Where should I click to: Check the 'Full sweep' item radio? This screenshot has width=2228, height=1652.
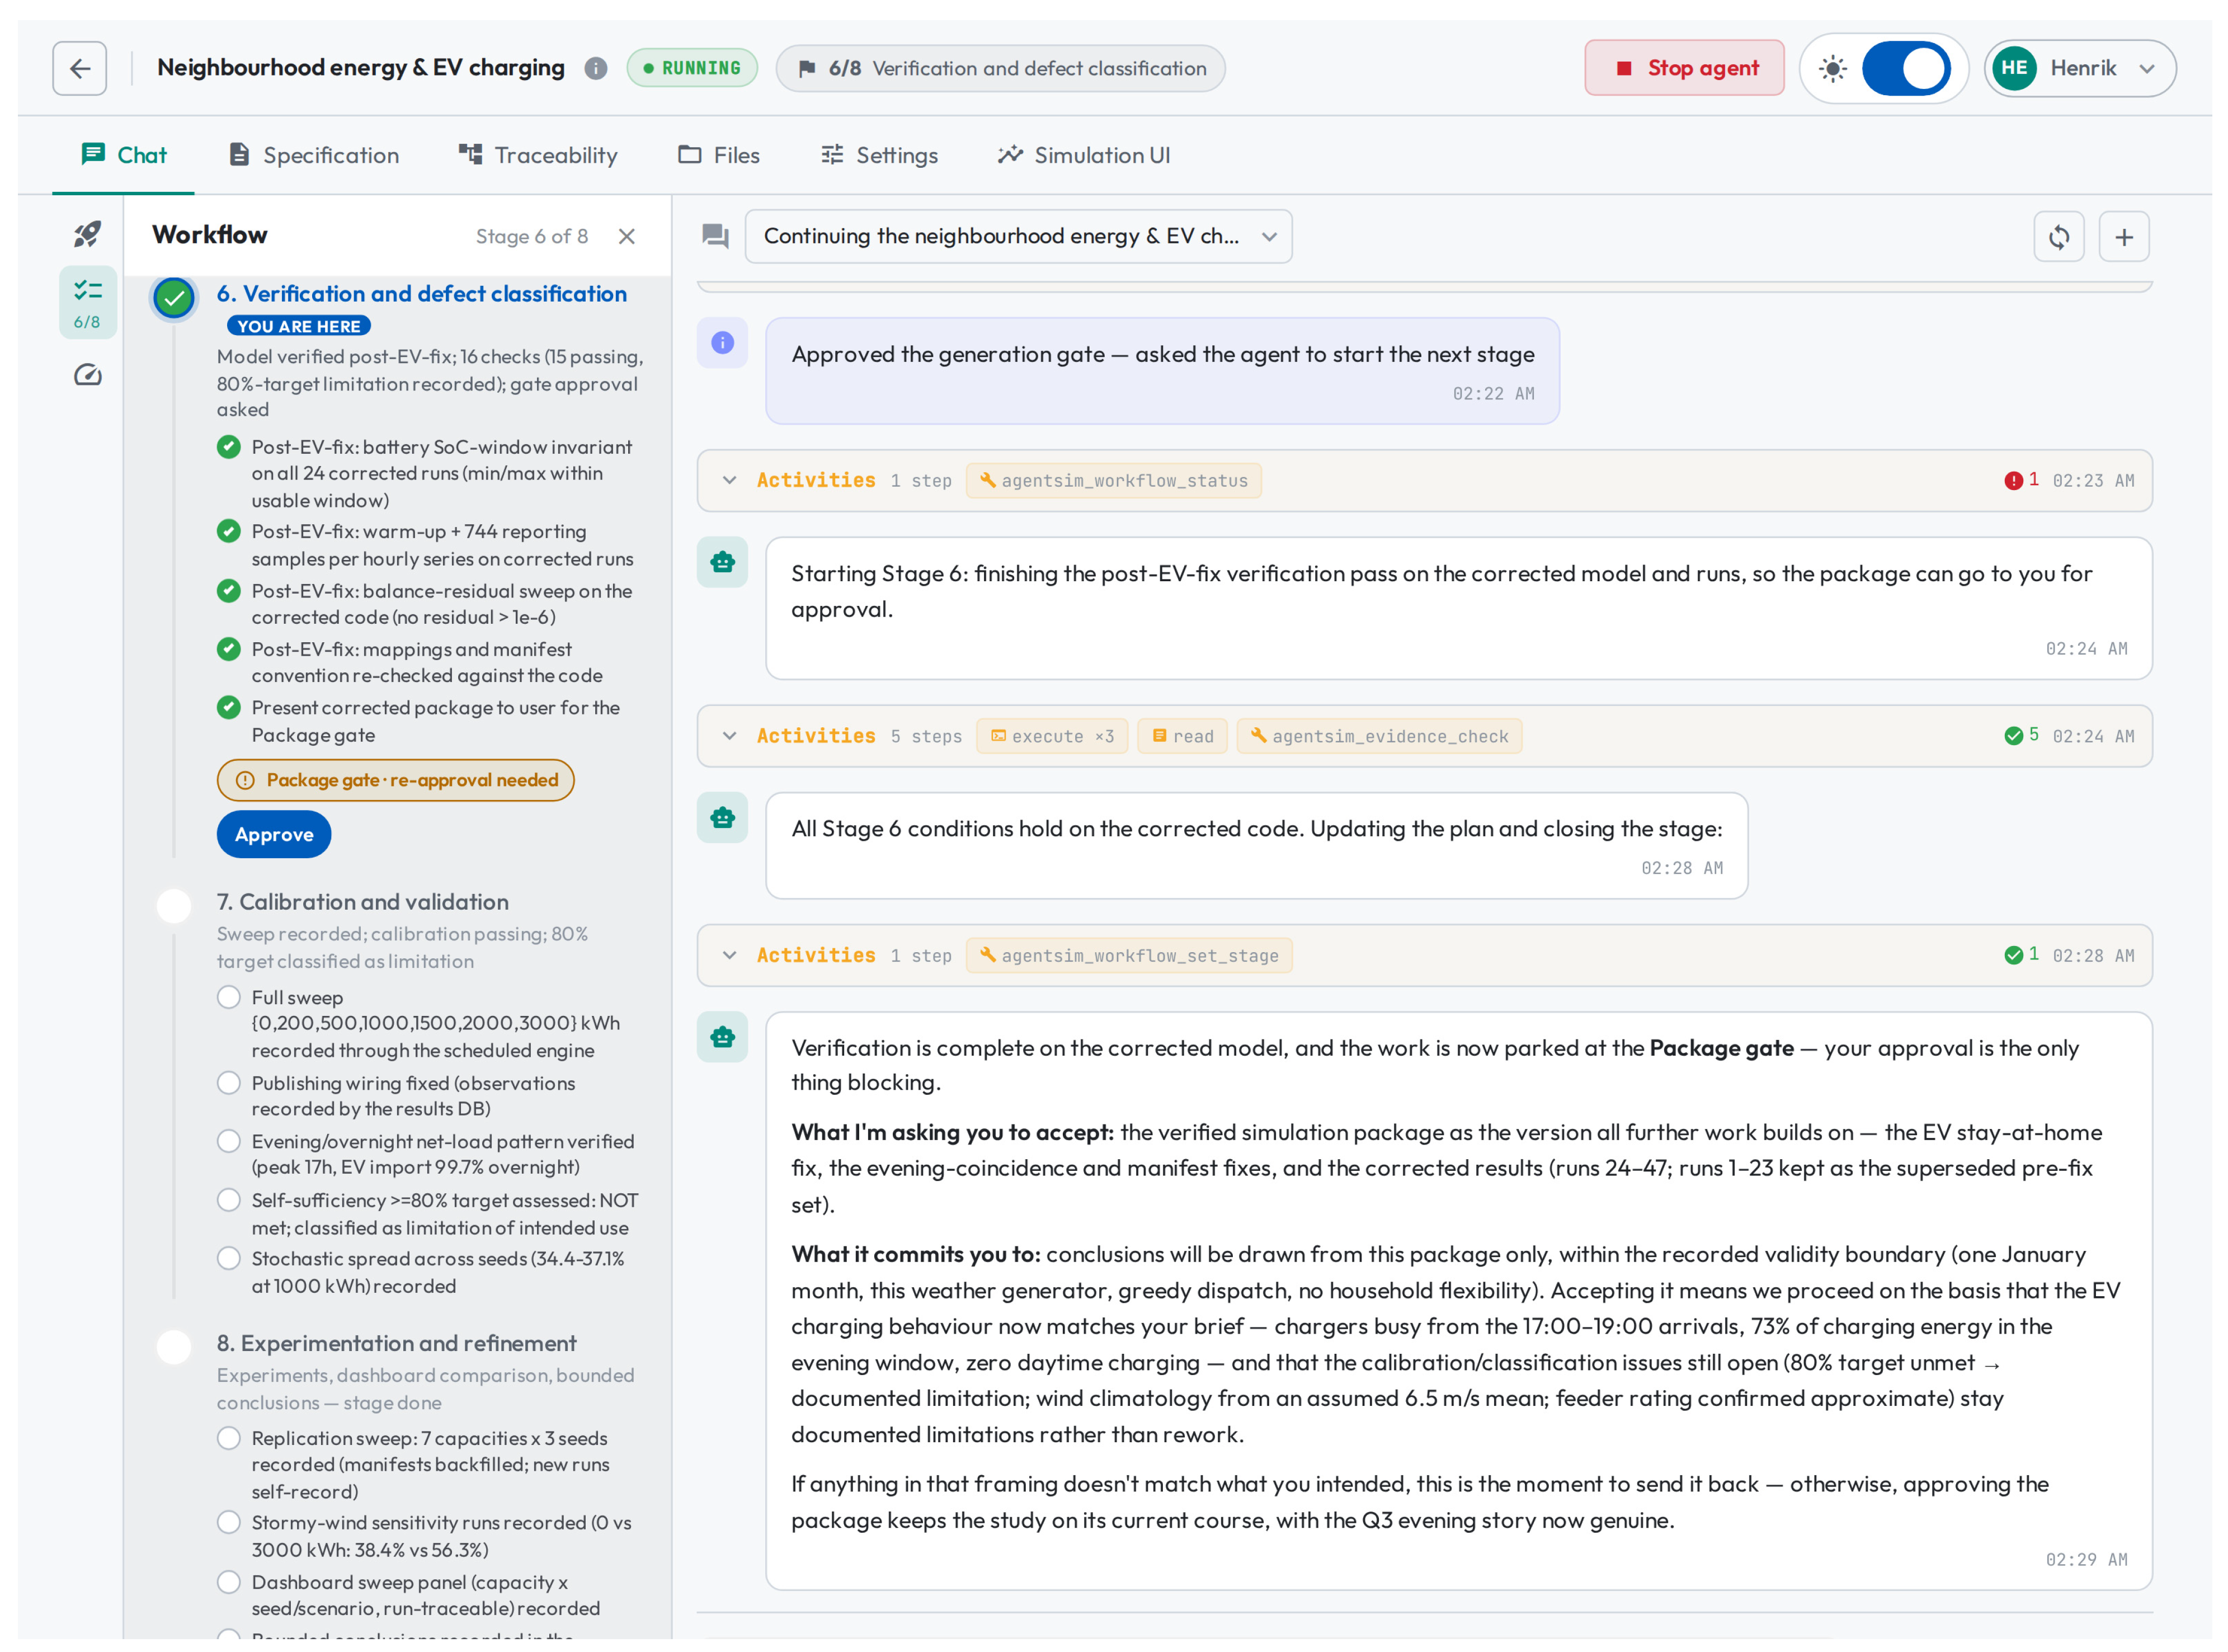[x=229, y=997]
